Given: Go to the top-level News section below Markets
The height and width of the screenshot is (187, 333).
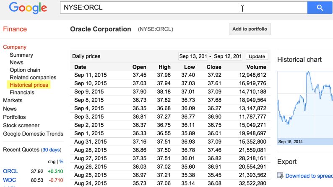Looking at the screenshot, I should point(10,109).
